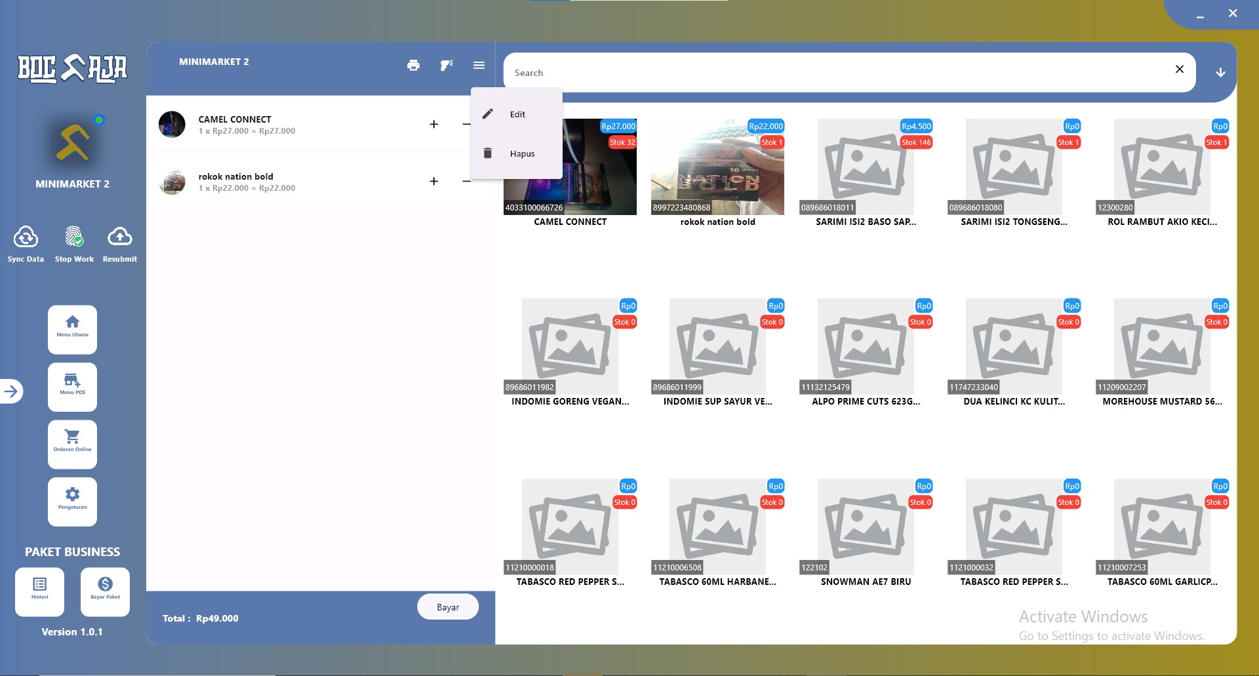Open Histori tile
This screenshot has height=676, width=1259.
[x=39, y=592]
